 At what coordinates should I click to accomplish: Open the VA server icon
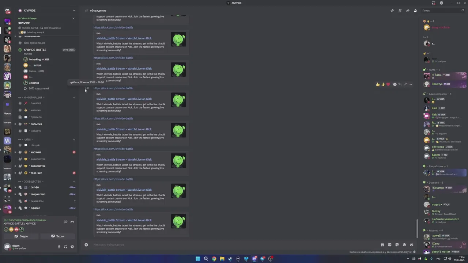7,141
